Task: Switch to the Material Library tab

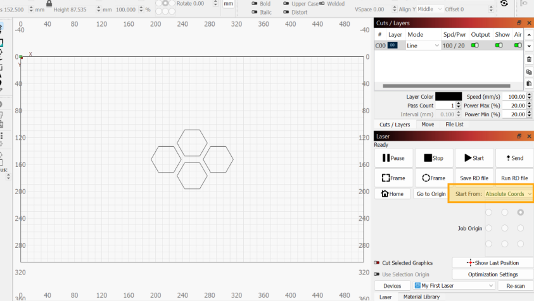Action: click(421, 297)
